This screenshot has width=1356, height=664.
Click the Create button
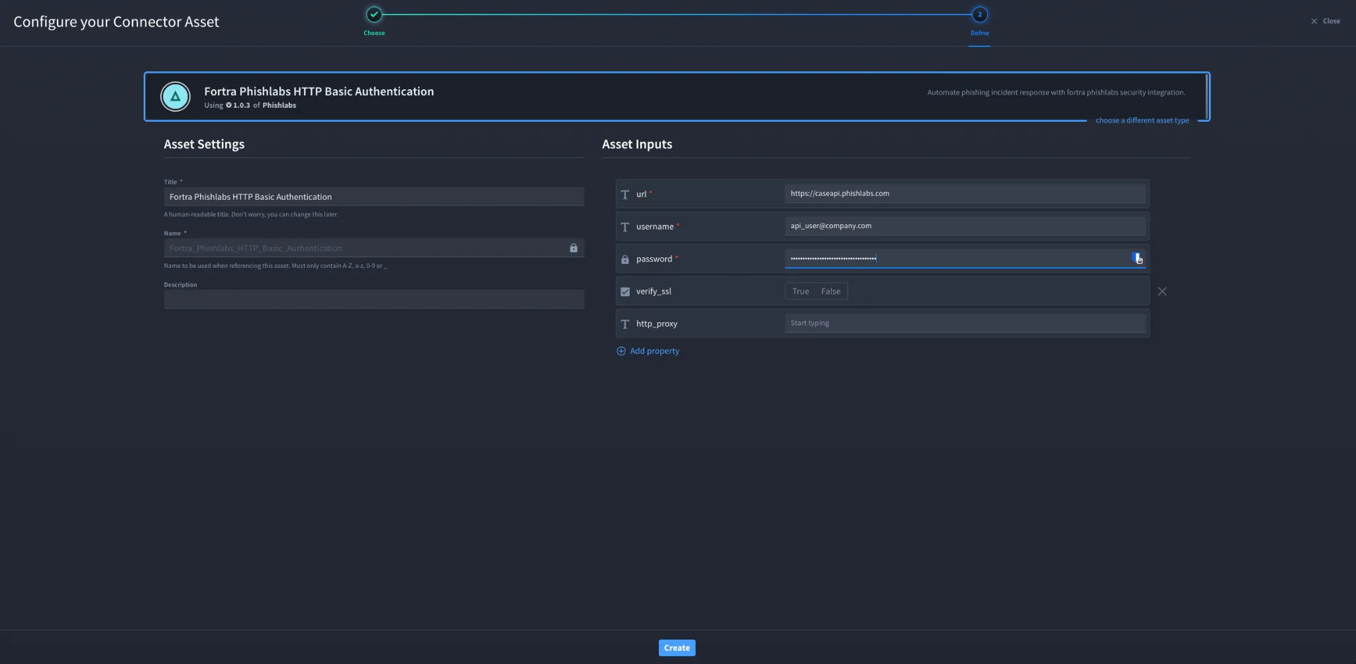[677, 648]
